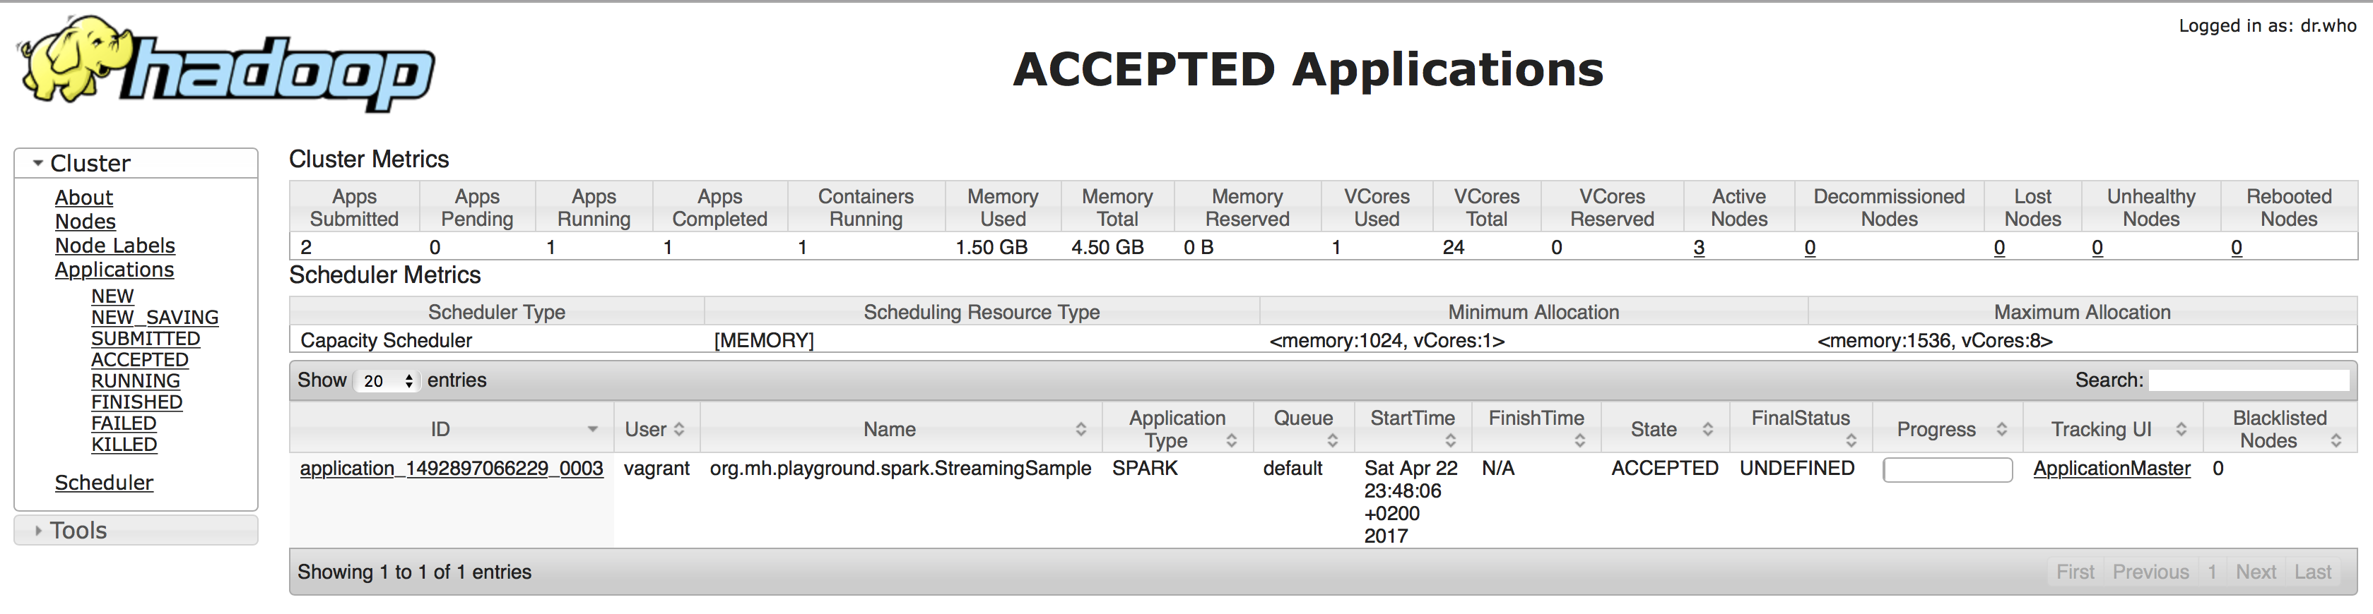Go to Next page of results
Viewport: 2373px width, 614px height.
(x=2255, y=572)
